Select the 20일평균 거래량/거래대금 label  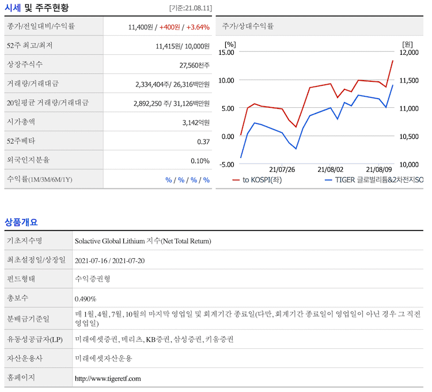tap(48, 103)
